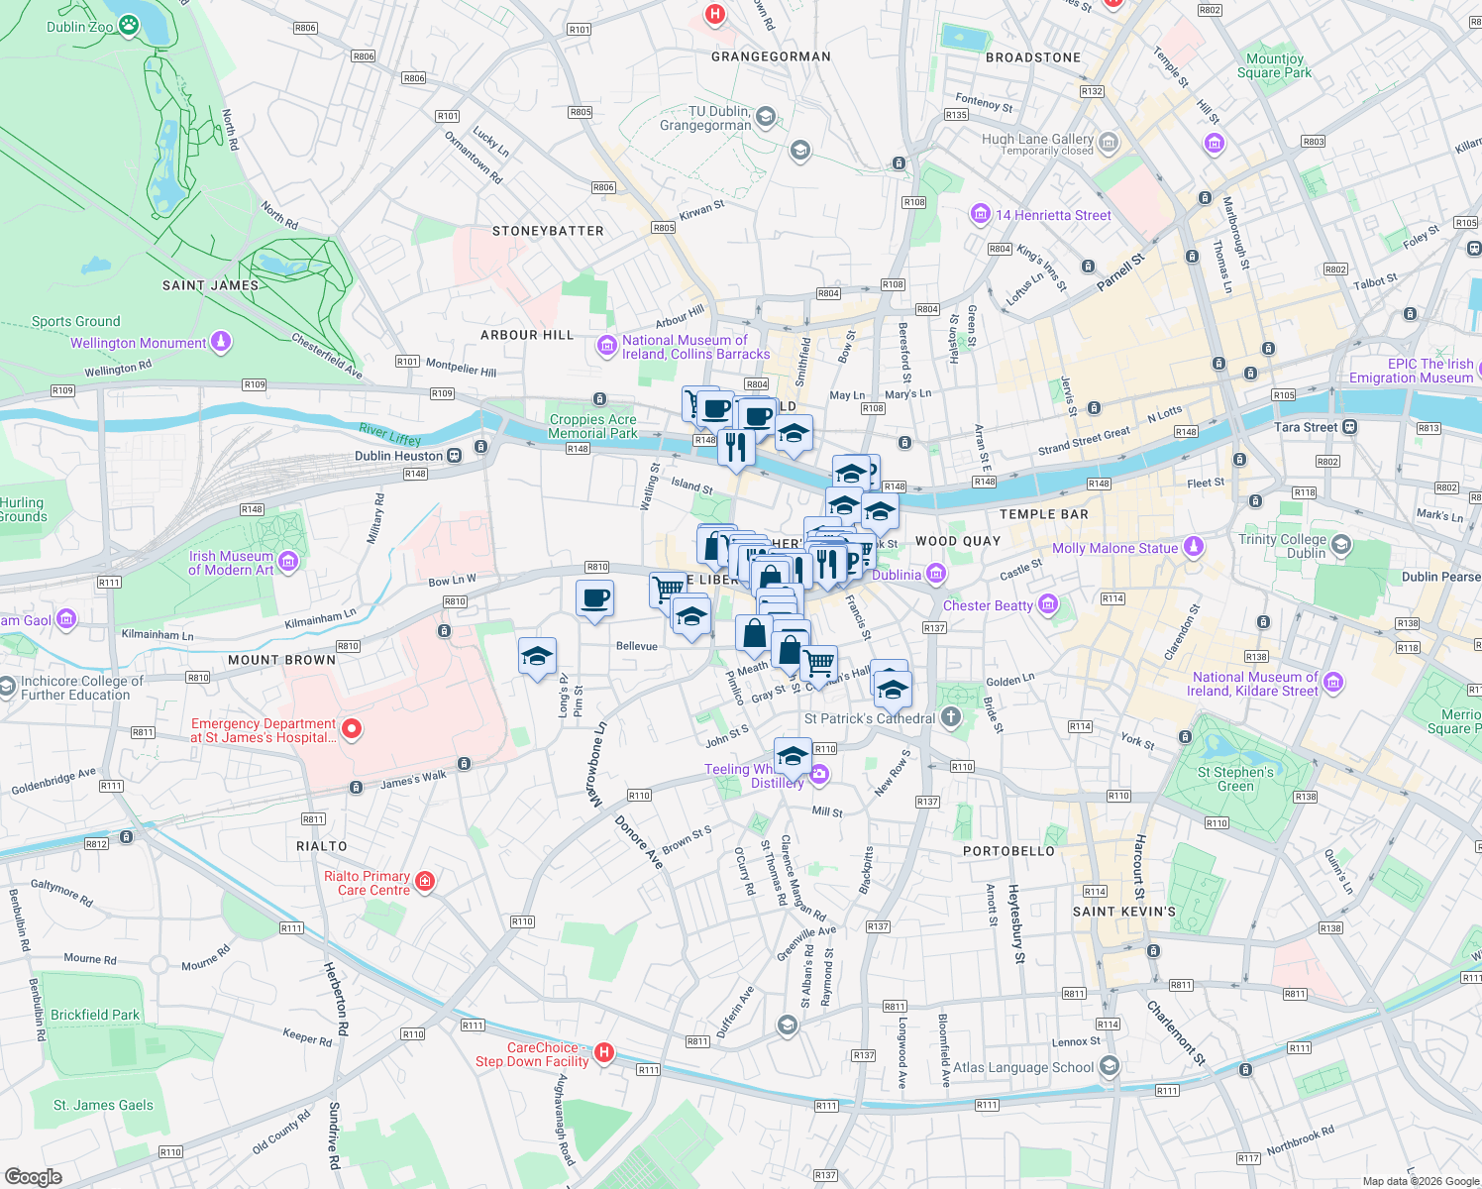Select the GRANGEGORMAN district label

(772, 56)
